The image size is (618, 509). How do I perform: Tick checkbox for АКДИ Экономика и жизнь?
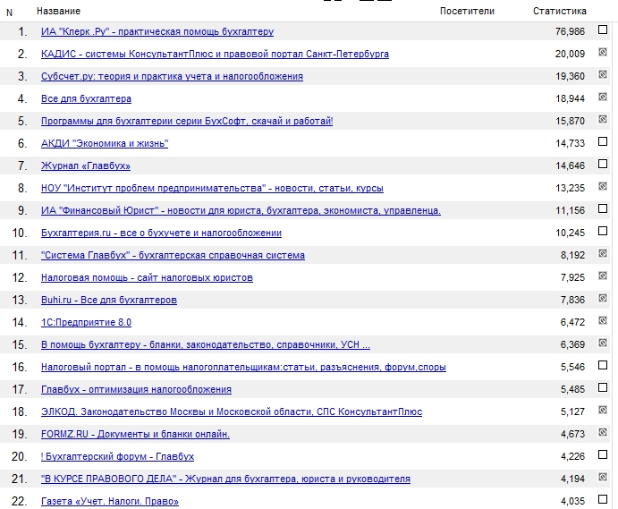click(603, 141)
